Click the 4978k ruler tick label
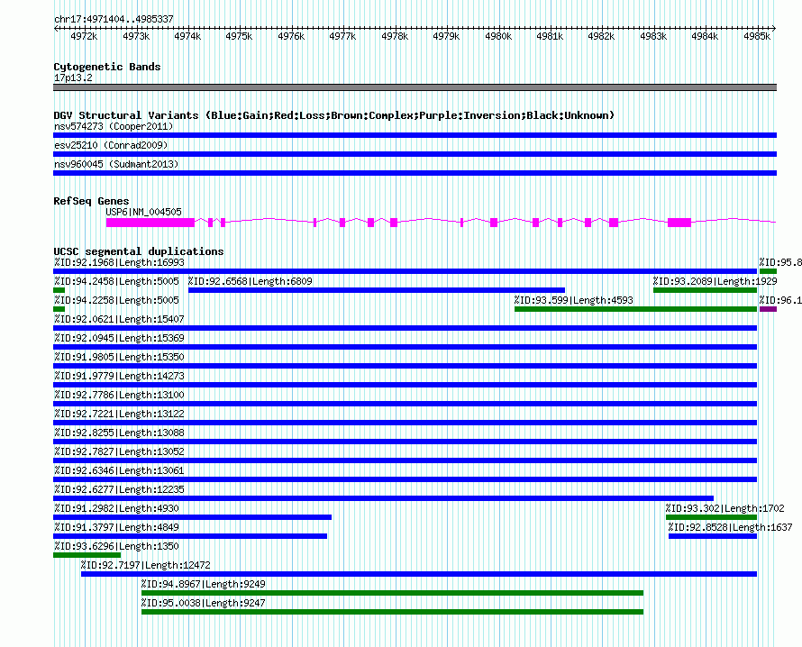The width and height of the screenshot is (802, 647). (395, 36)
